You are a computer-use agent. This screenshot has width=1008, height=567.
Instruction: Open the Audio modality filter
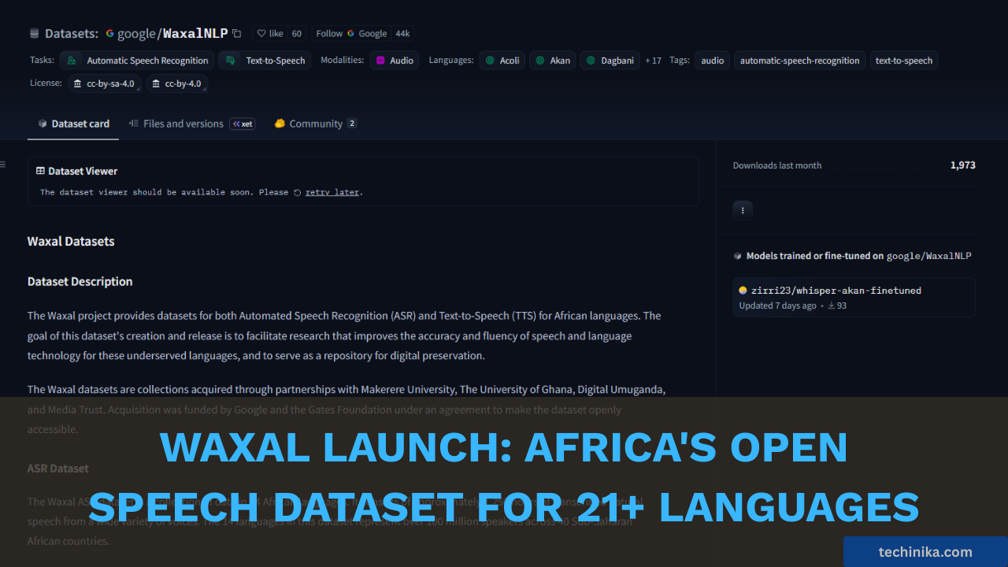394,60
